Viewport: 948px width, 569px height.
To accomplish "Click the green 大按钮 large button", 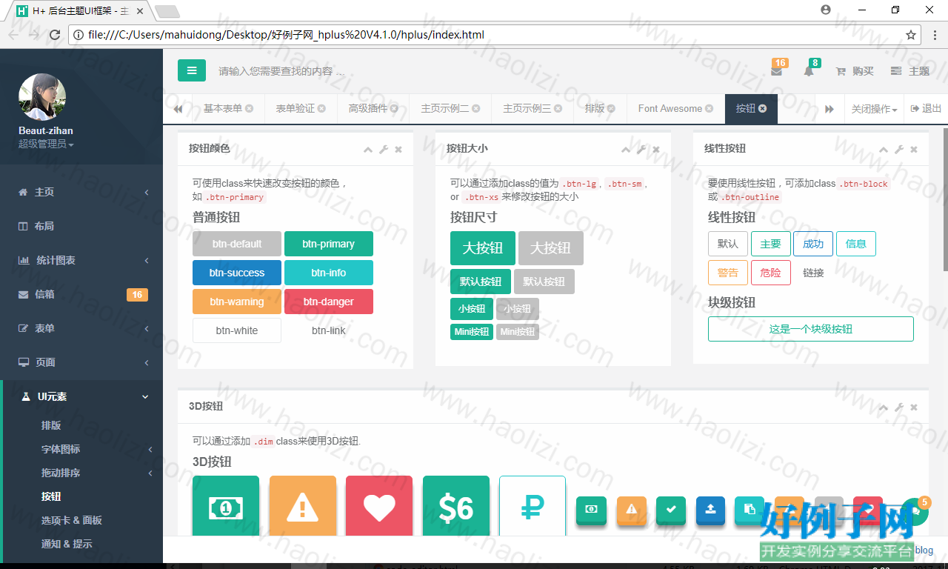I will coord(483,248).
